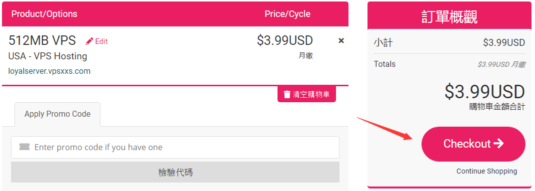Open the loyalserver.vpsxxs.com hostname link
The width and height of the screenshot is (535, 191).
pyautogui.click(x=49, y=71)
